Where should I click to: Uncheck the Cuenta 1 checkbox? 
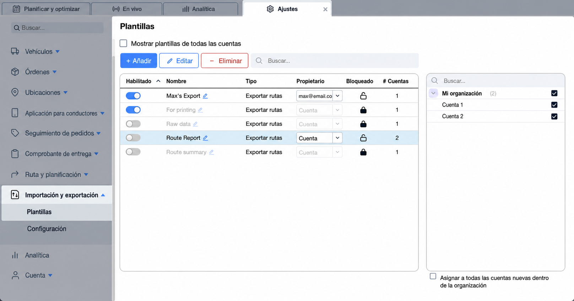pos(554,105)
